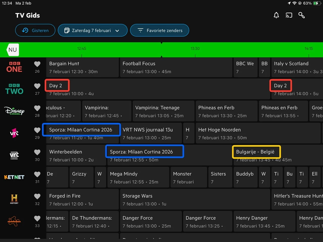
Task: Open Forged in Fire on History
Action: pyautogui.click(x=82, y=200)
